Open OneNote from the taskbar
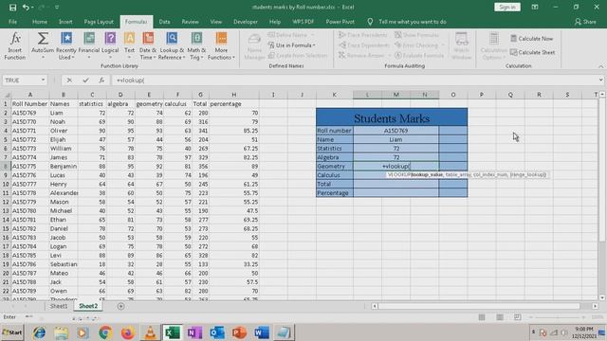Viewport: 607px width, 341px height. tap(194, 332)
